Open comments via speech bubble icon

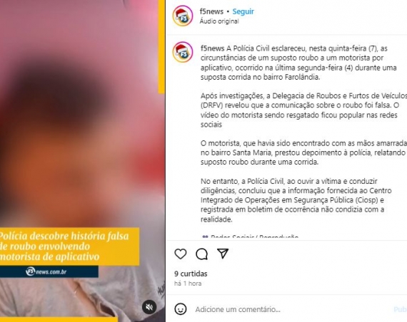click(201, 254)
